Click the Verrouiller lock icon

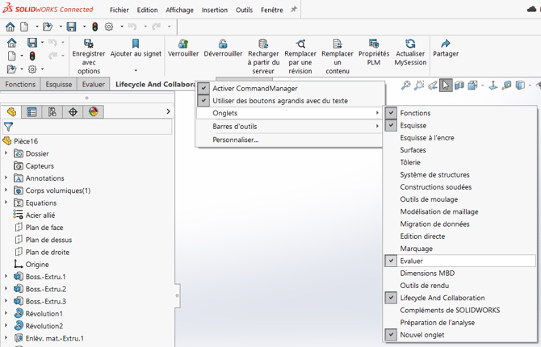click(183, 44)
